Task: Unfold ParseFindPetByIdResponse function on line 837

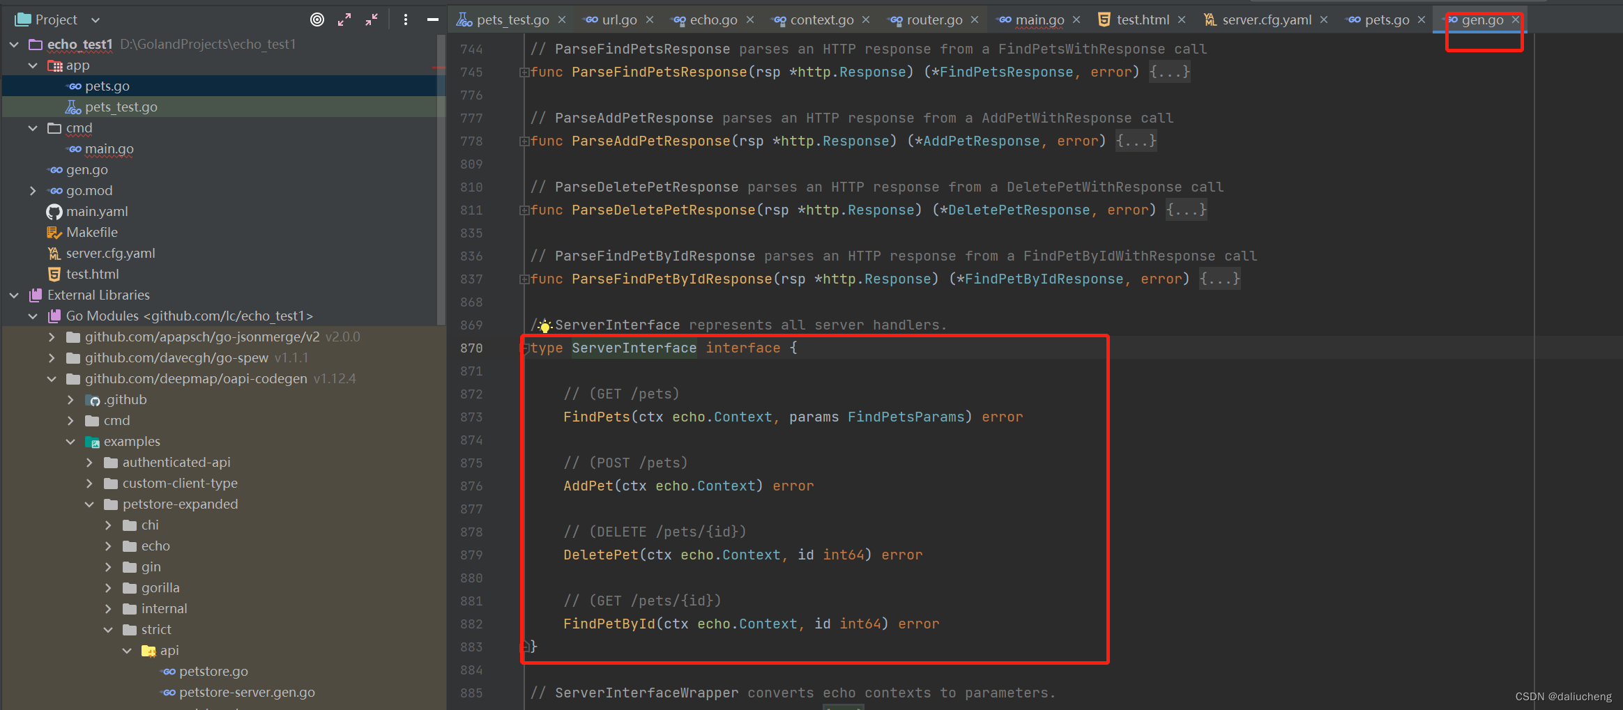Action: (x=524, y=279)
